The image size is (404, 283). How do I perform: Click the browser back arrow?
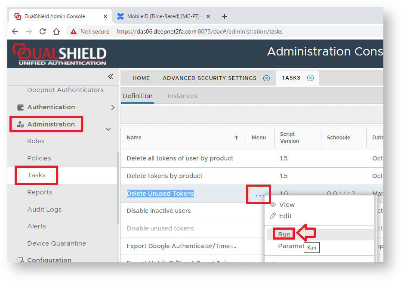click(15, 31)
